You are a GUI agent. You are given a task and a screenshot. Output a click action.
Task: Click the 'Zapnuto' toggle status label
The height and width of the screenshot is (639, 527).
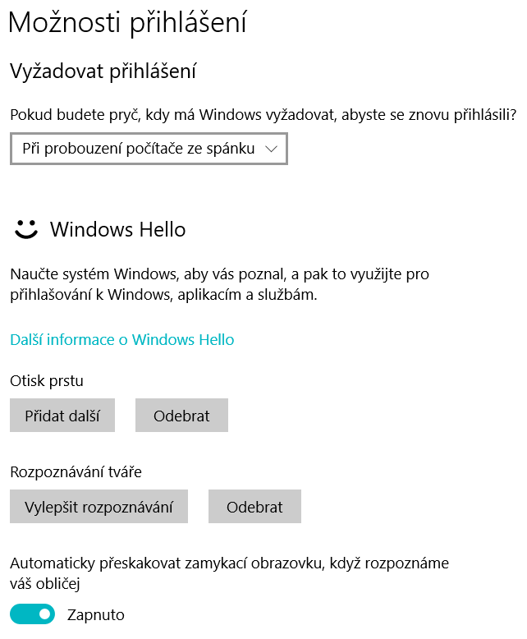(x=95, y=614)
